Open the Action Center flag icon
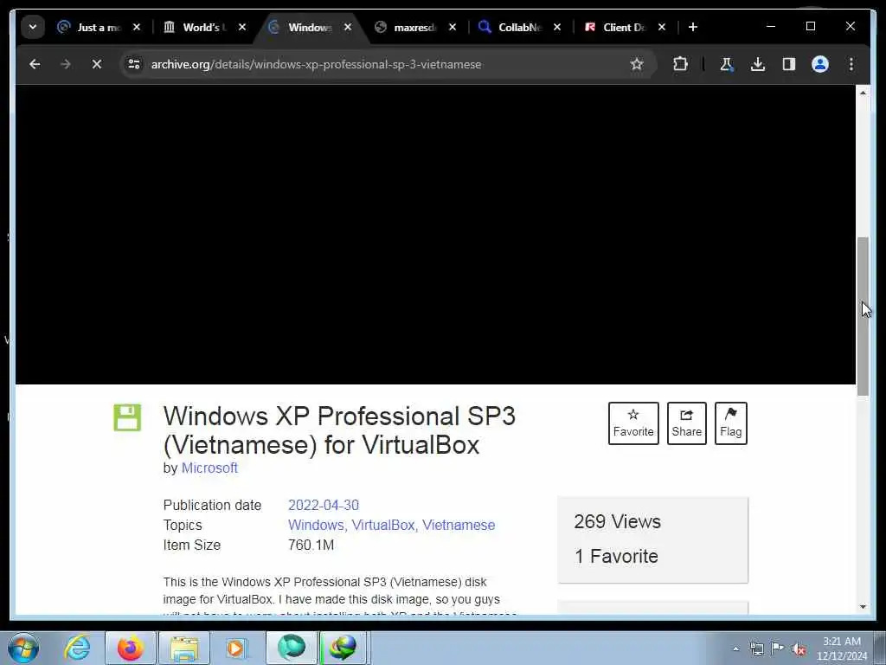Image resolution: width=886 pixels, height=665 pixels. (778, 649)
